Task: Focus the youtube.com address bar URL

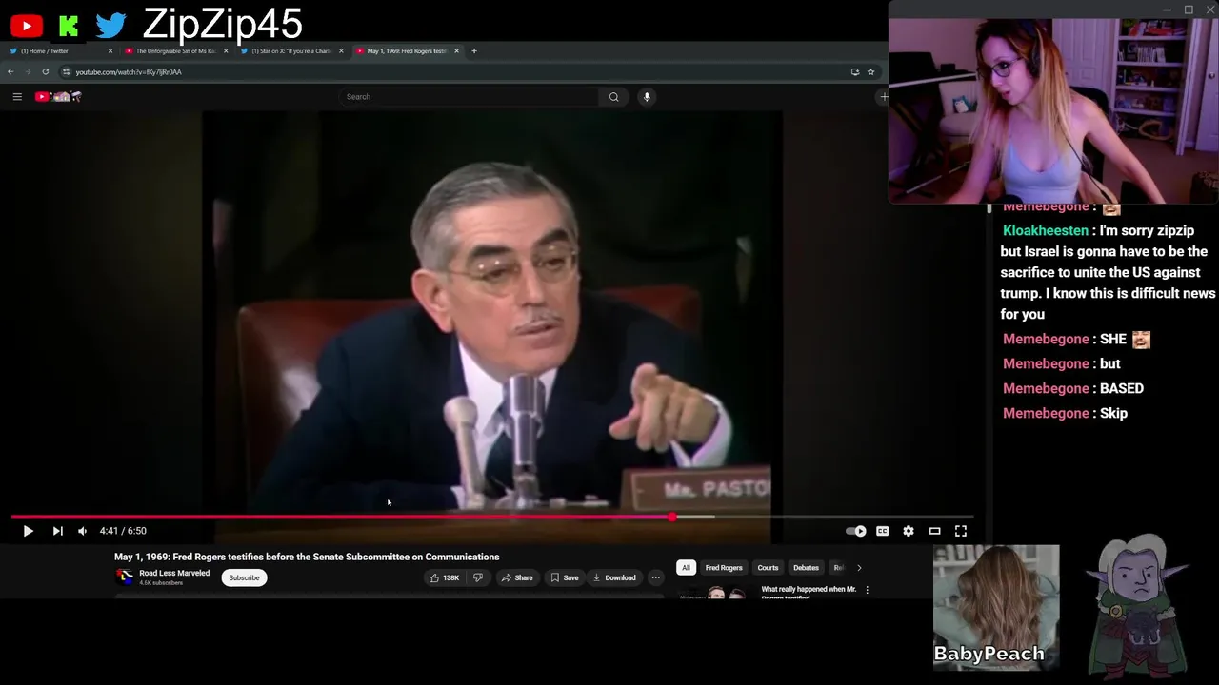Action: click(129, 71)
